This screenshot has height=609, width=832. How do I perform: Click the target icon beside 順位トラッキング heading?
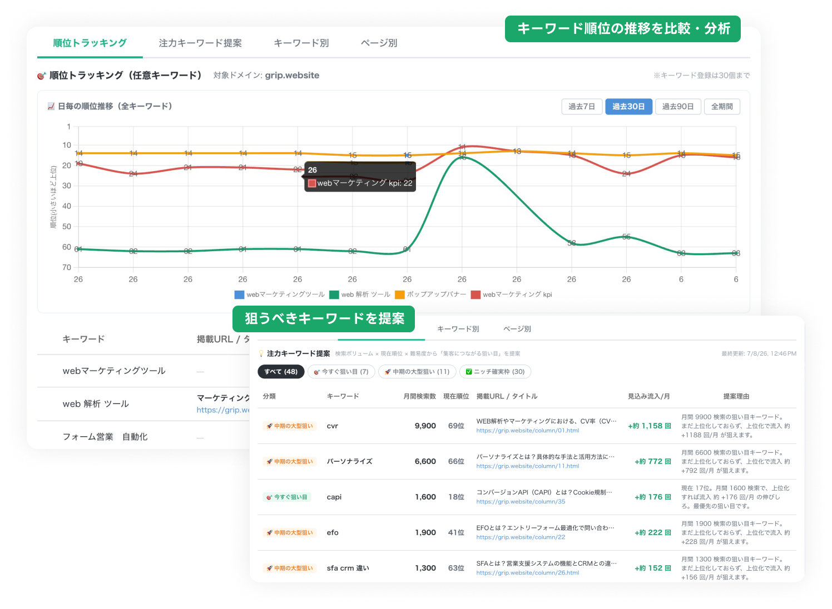click(x=41, y=76)
